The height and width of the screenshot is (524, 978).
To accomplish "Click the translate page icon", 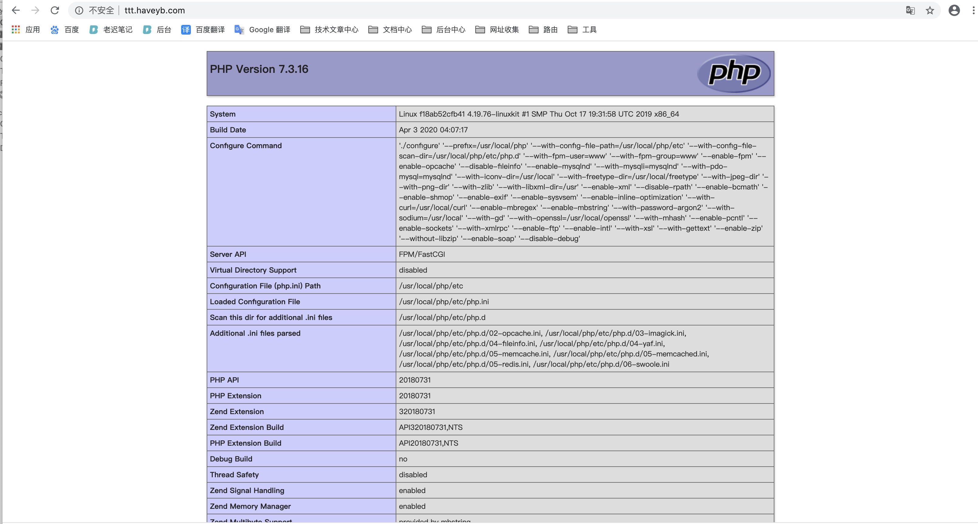I will 910,10.
